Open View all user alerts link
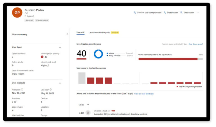The image size is (216, 127). click(144, 94)
